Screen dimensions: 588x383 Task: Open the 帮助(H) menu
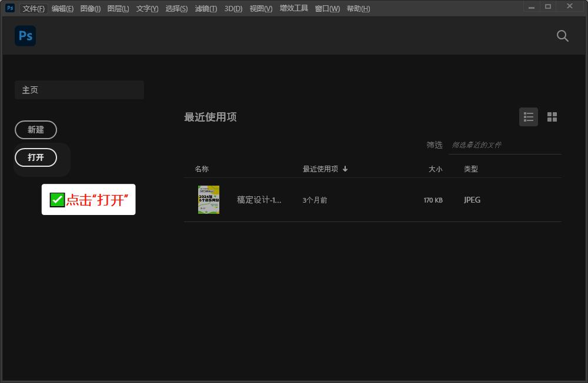coord(358,8)
